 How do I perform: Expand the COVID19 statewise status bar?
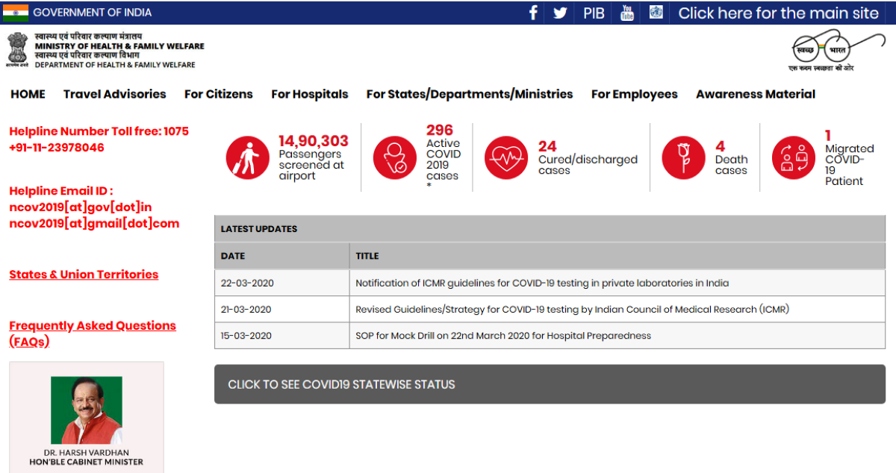point(550,384)
